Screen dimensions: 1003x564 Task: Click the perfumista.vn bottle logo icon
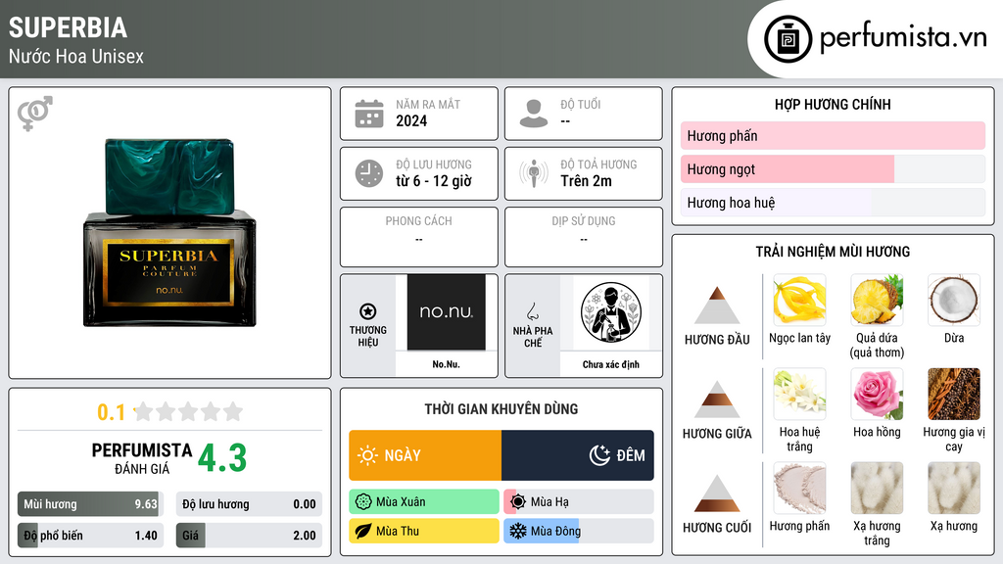[788, 39]
